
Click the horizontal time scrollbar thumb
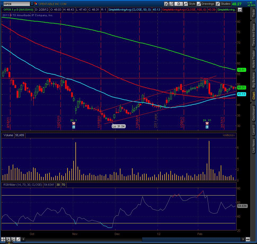191,239
